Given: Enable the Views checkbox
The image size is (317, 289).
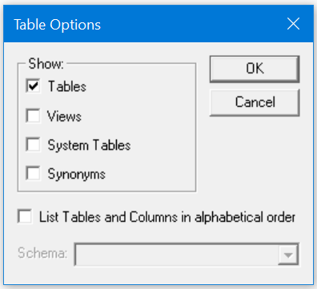Looking at the screenshot, I should click(x=33, y=116).
